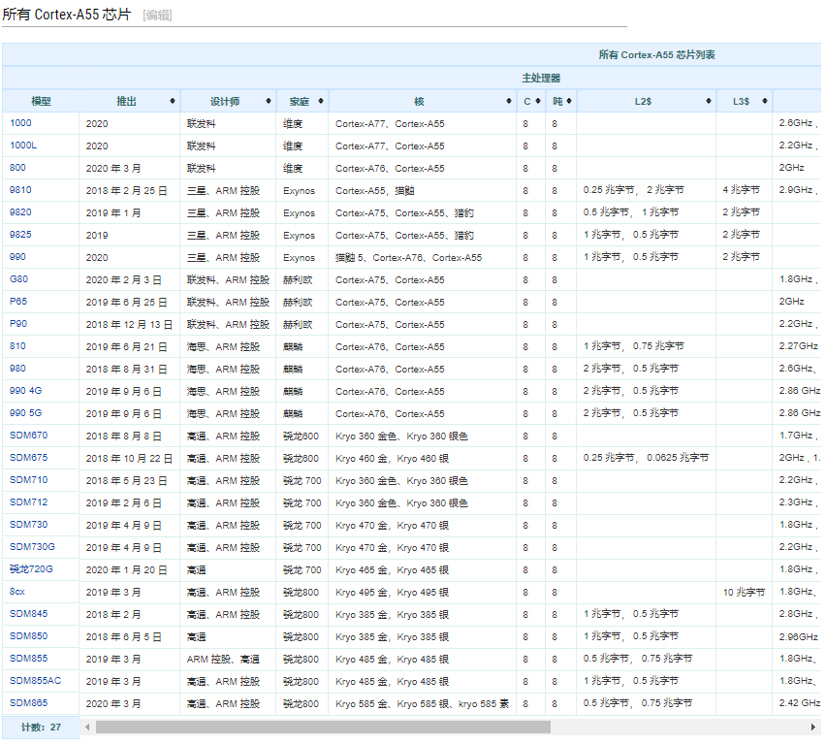Open the 骁龙720G chip link
This screenshot has width=826, height=744.
[31, 569]
